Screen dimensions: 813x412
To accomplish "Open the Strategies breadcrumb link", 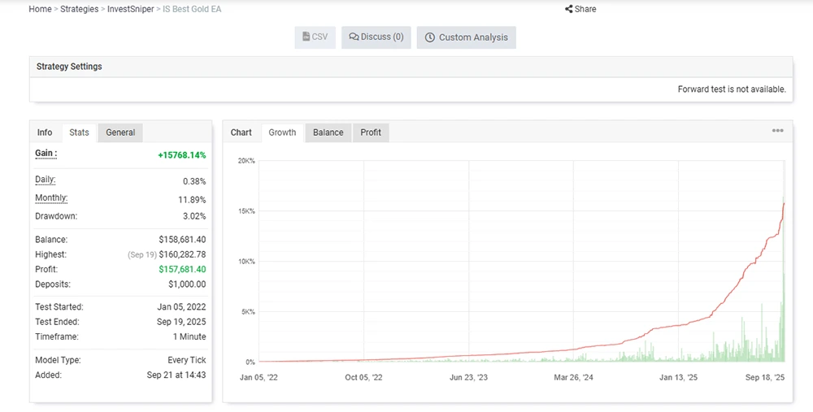I will tap(80, 9).
